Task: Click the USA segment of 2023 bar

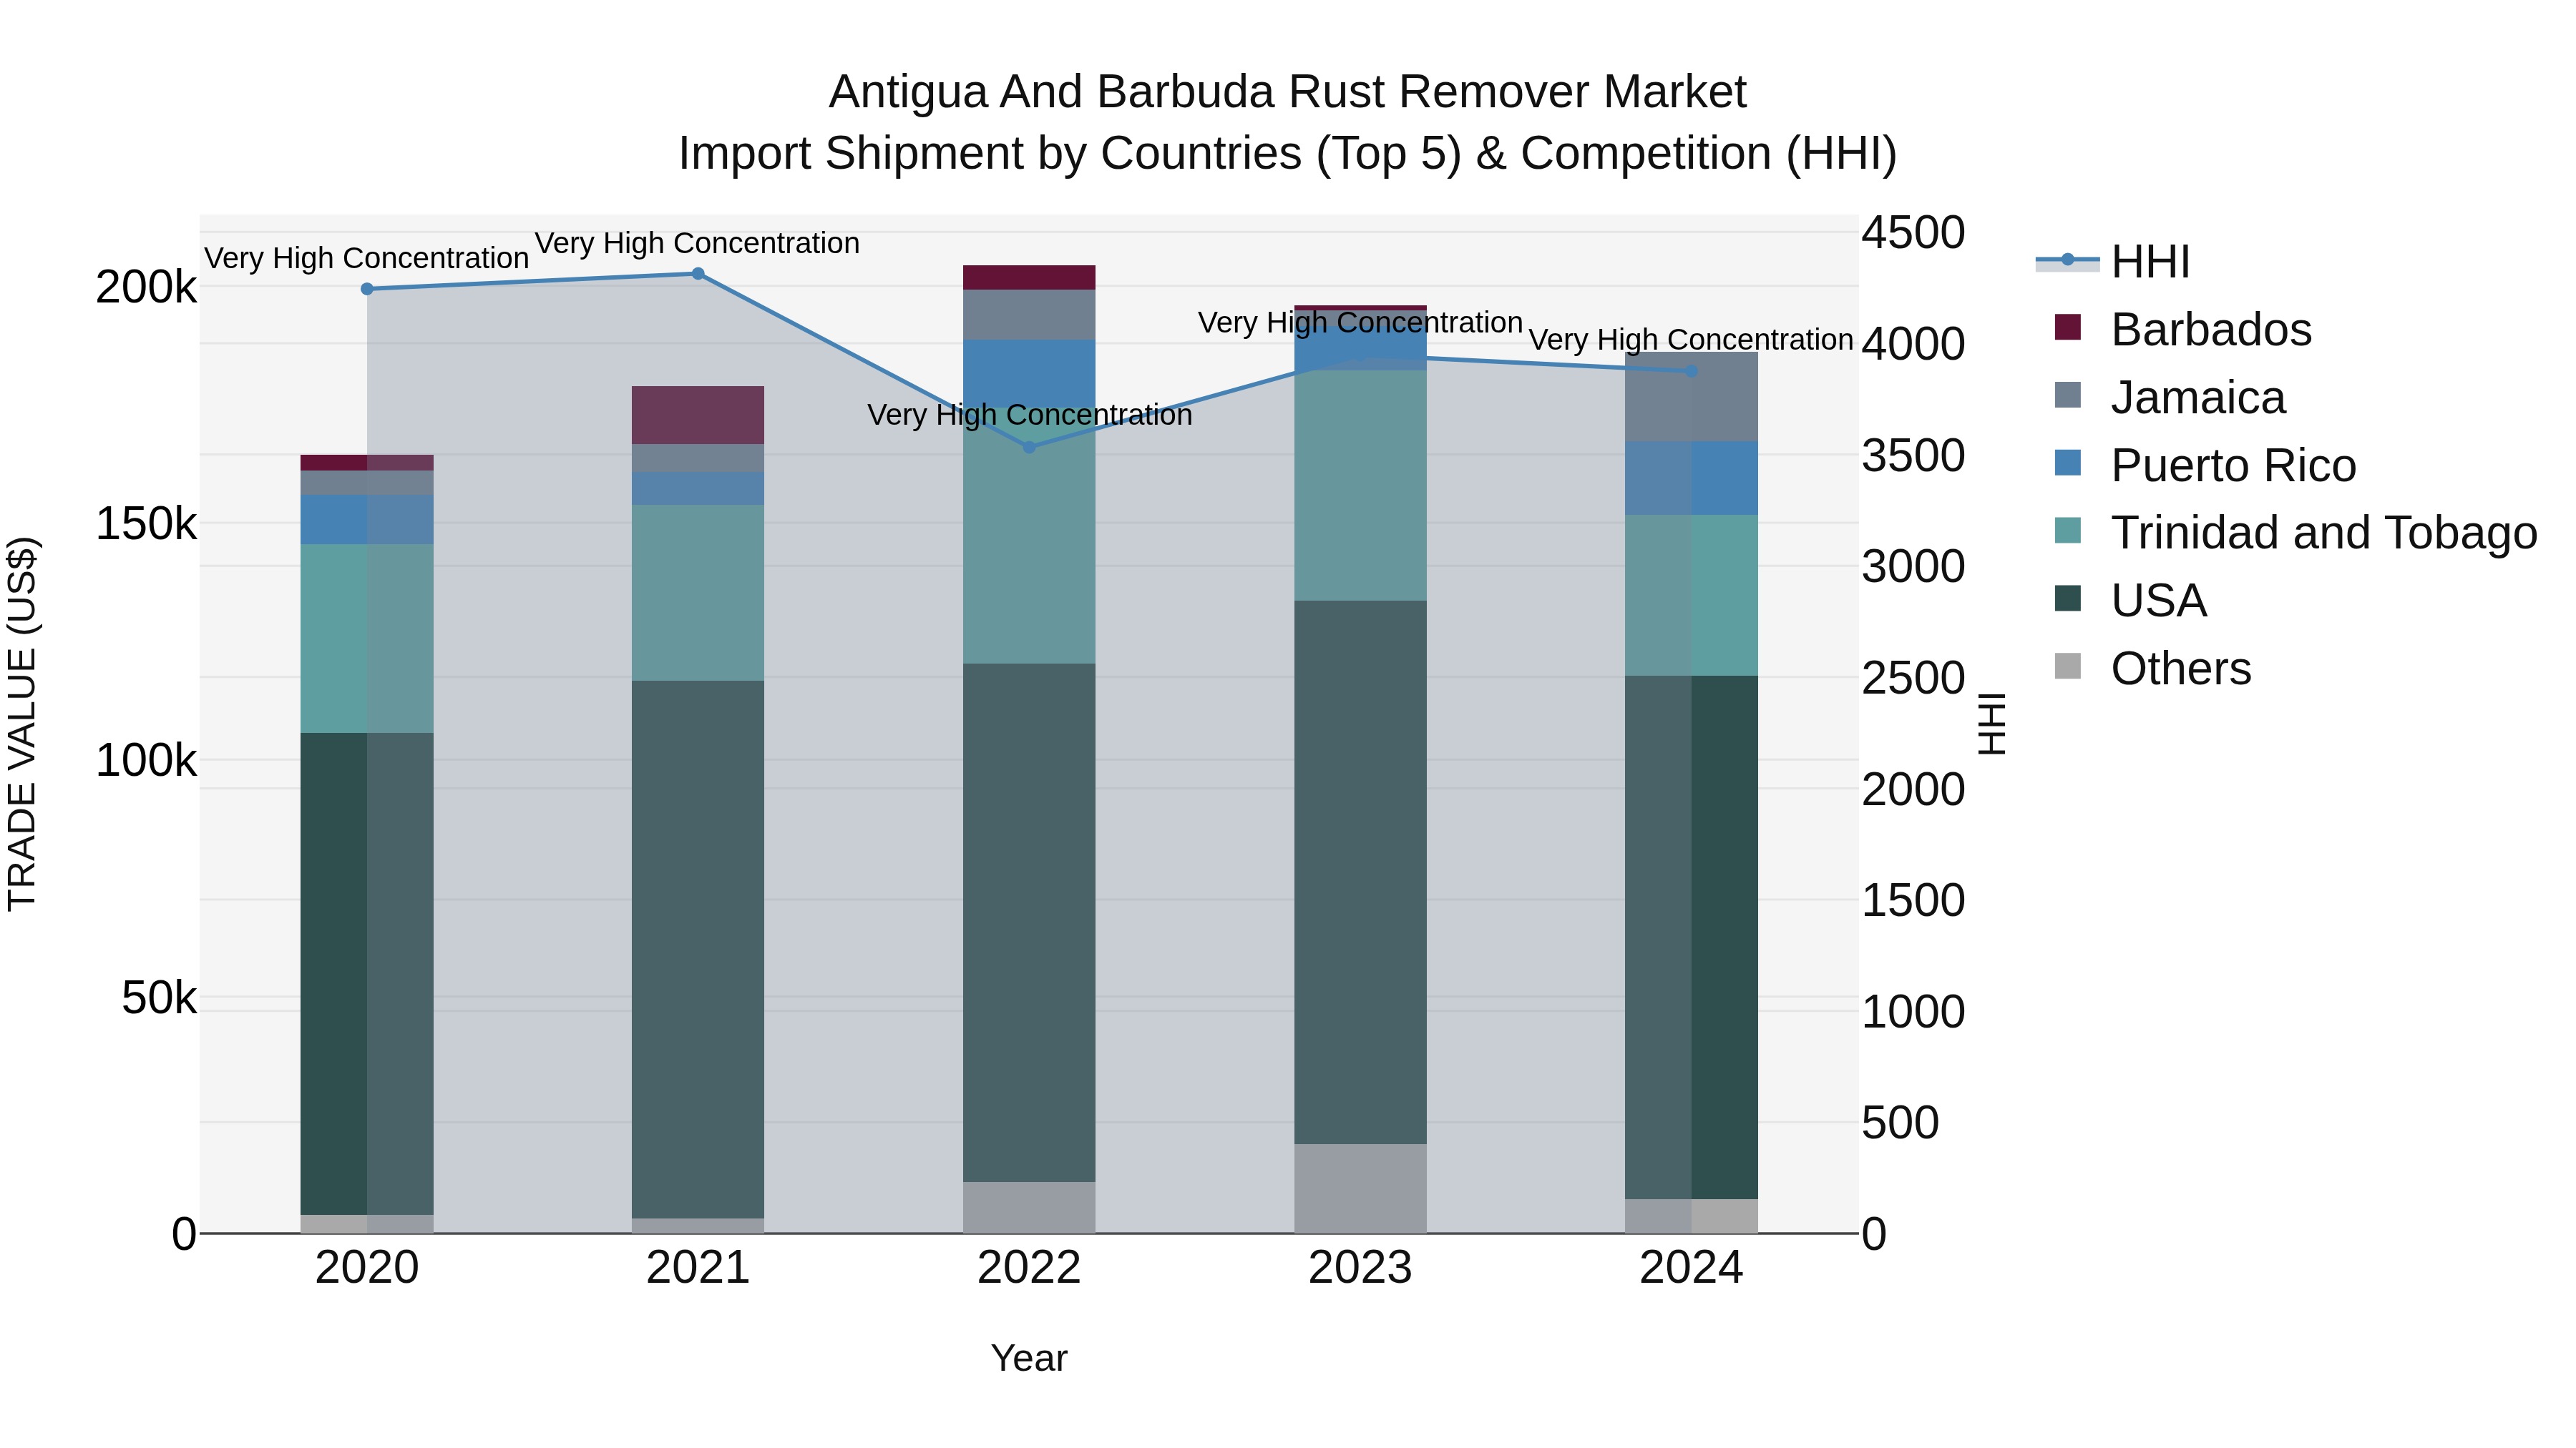Action: (1360, 872)
